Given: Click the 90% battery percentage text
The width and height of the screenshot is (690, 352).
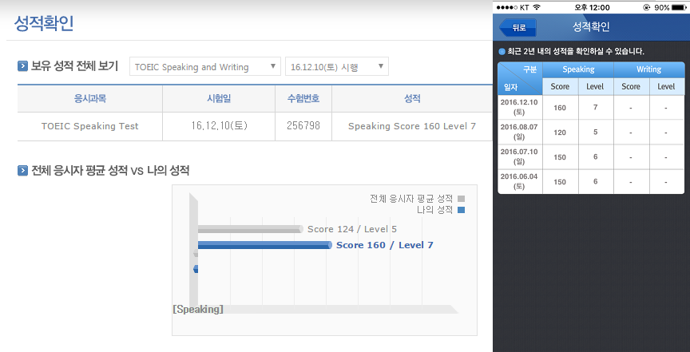Looking at the screenshot, I should coord(661,7).
